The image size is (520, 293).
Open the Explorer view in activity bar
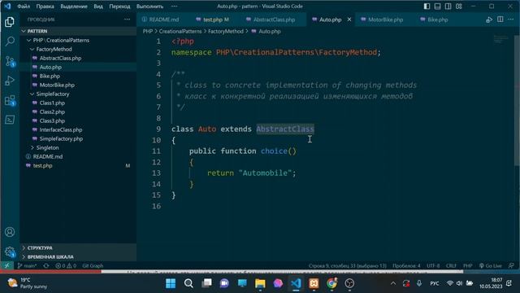pyautogui.click(x=10, y=22)
